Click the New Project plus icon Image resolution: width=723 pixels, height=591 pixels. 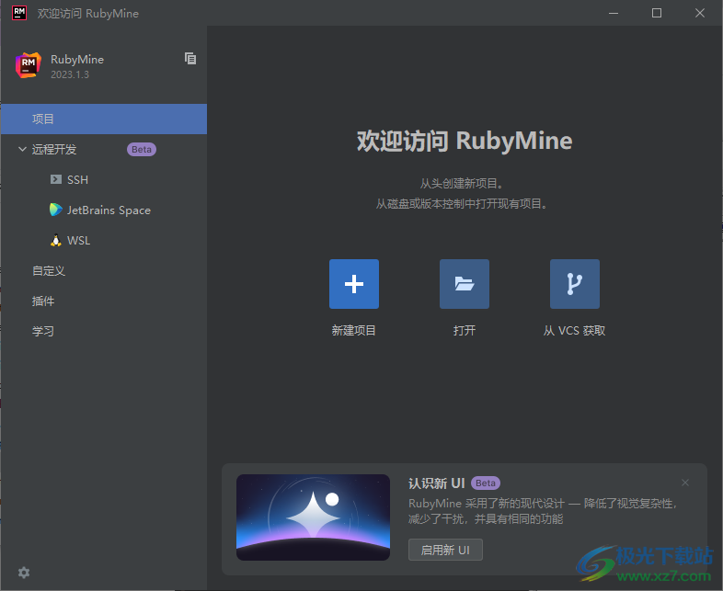pos(353,284)
